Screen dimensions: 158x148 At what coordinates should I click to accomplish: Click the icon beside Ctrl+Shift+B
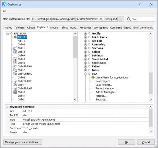(x=15, y=67)
